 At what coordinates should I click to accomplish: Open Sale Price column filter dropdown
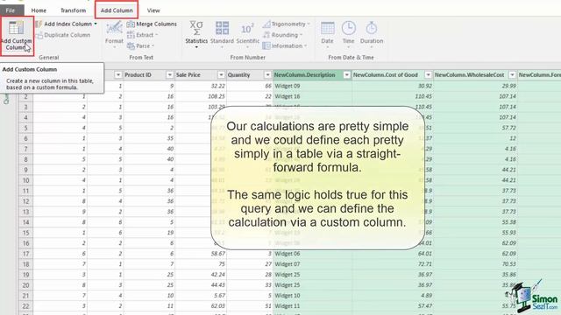coord(221,74)
